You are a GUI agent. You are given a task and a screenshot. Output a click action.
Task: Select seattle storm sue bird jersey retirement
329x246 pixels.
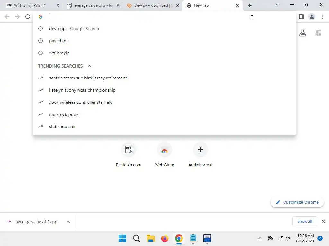[164, 78]
